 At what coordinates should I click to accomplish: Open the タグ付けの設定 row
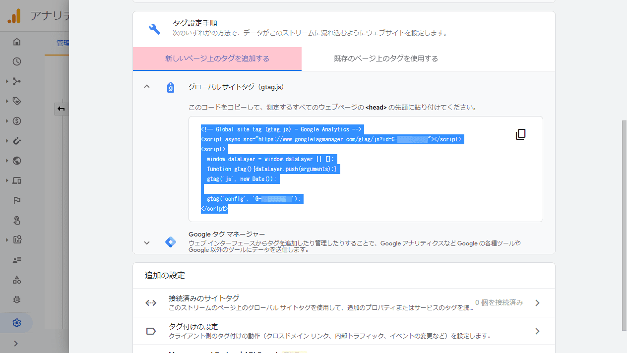coord(344,331)
